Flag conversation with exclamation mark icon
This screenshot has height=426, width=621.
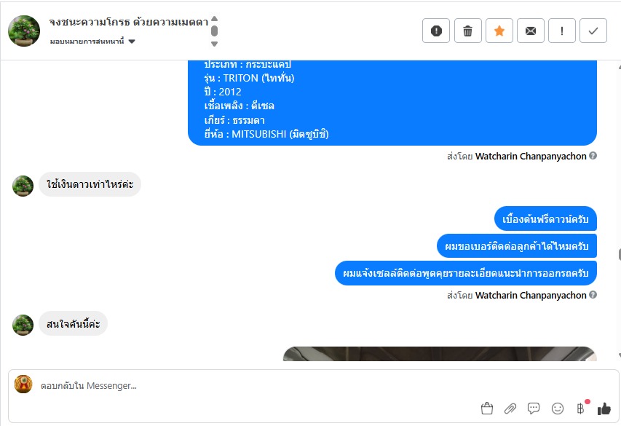[562, 31]
